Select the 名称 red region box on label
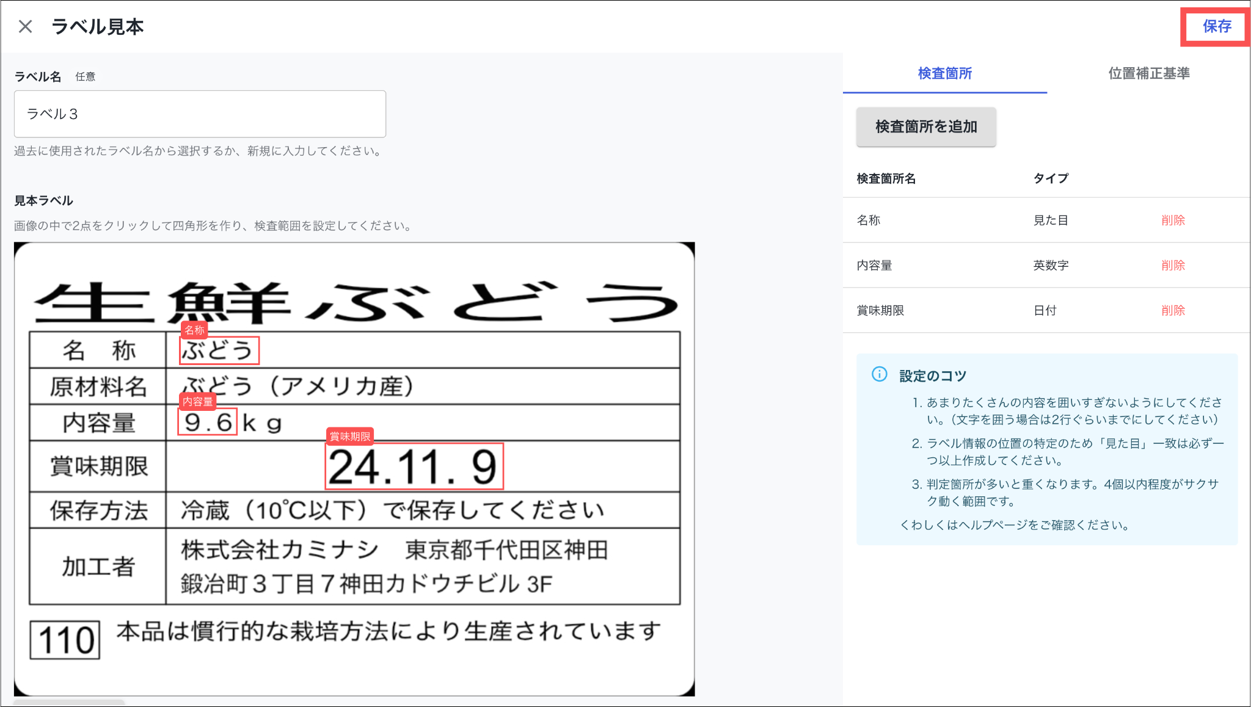This screenshot has height=707, width=1251. point(219,351)
